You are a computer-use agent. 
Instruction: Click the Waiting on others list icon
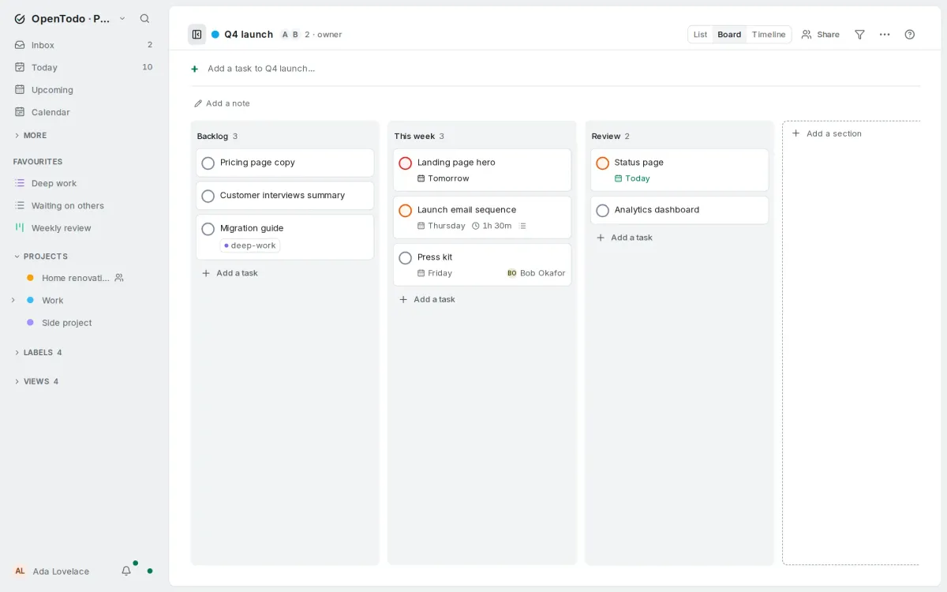click(x=20, y=205)
